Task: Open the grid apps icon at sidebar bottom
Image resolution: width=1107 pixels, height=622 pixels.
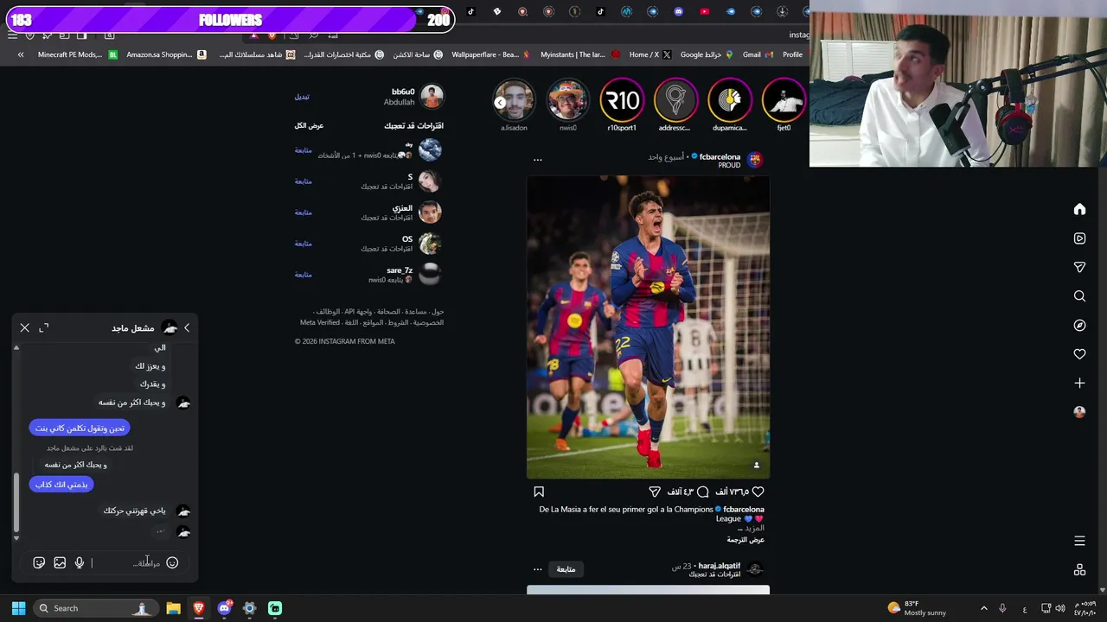Action: coord(1079,570)
